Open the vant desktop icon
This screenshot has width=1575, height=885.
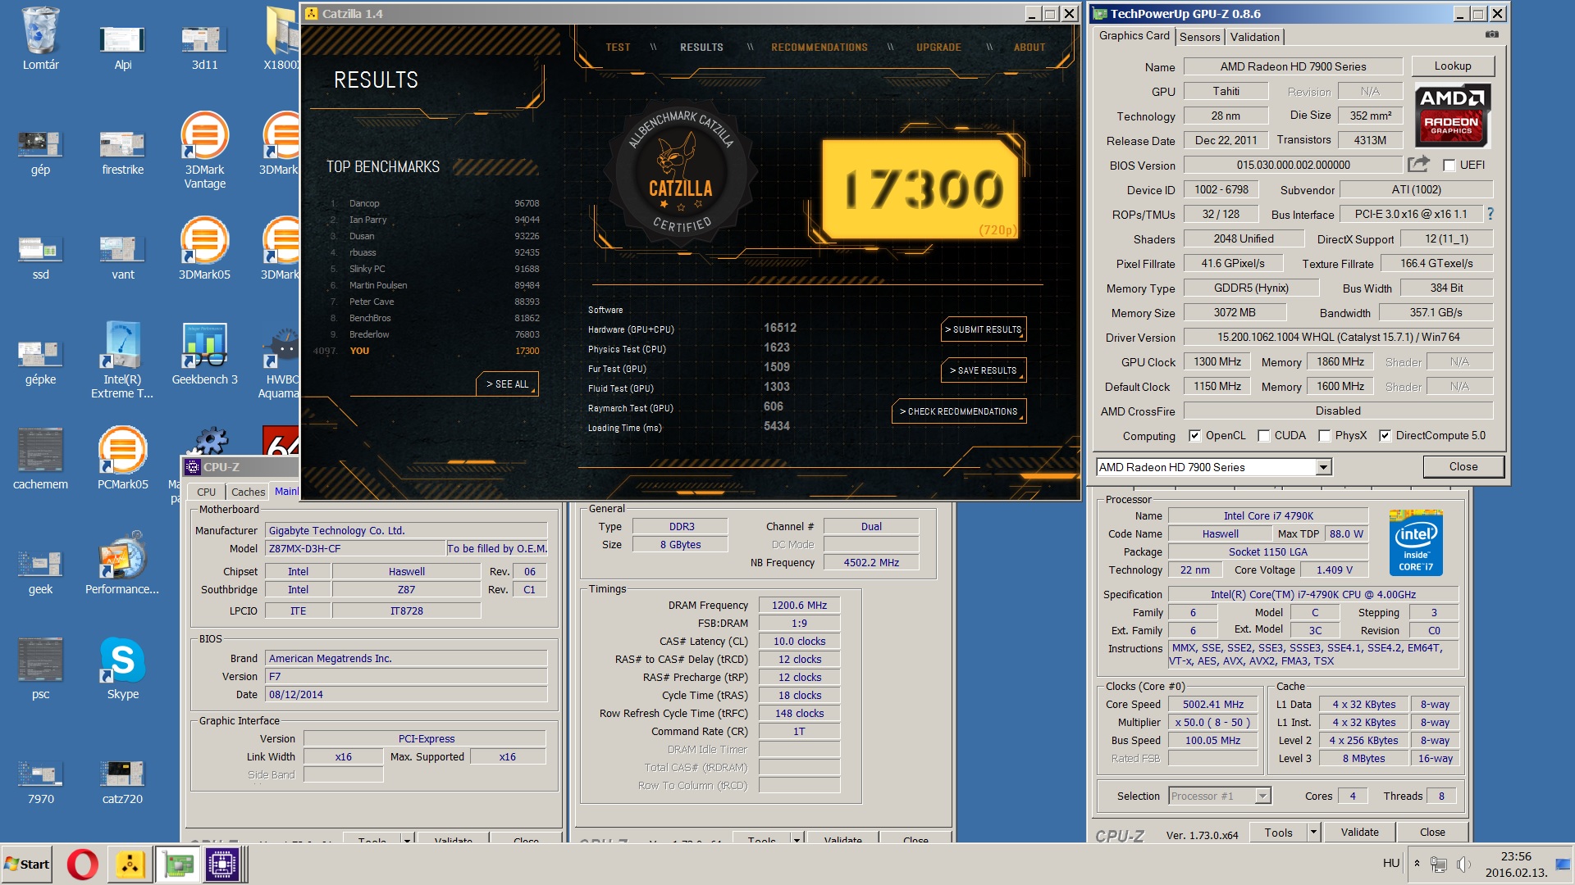pos(122,256)
